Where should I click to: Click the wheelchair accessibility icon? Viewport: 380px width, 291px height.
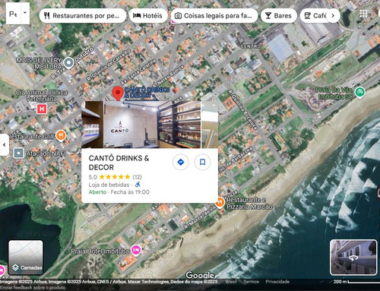click(138, 185)
